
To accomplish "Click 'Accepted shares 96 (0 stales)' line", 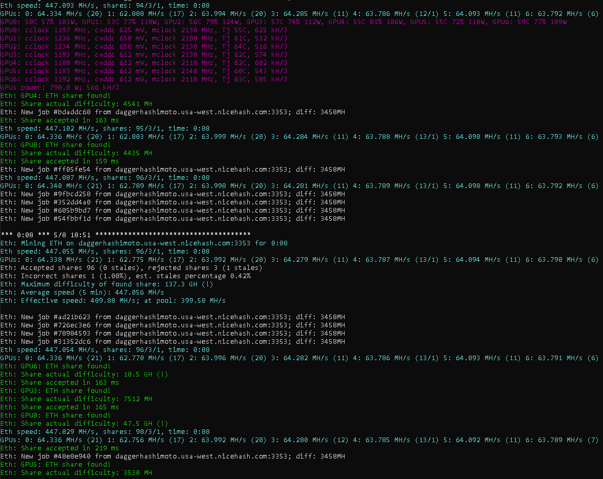I will (131, 268).
